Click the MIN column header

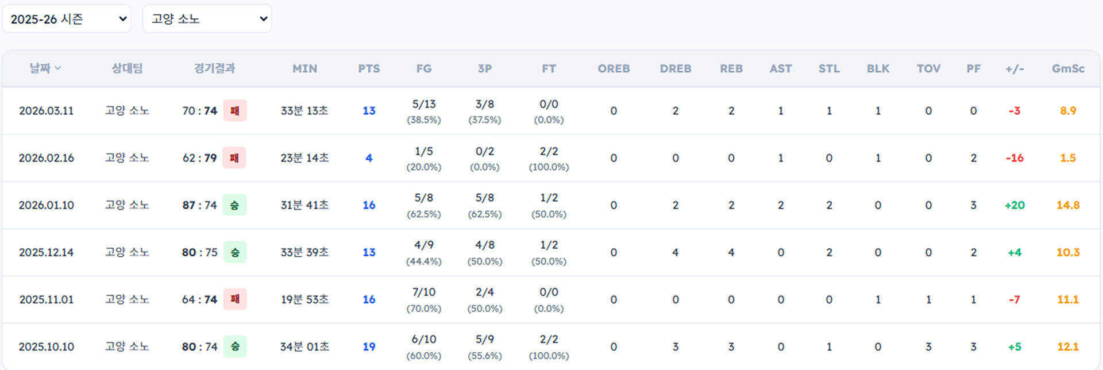coord(304,68)
